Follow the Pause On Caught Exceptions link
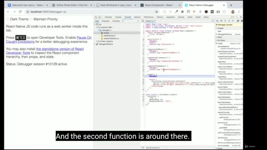 (49, 40)
